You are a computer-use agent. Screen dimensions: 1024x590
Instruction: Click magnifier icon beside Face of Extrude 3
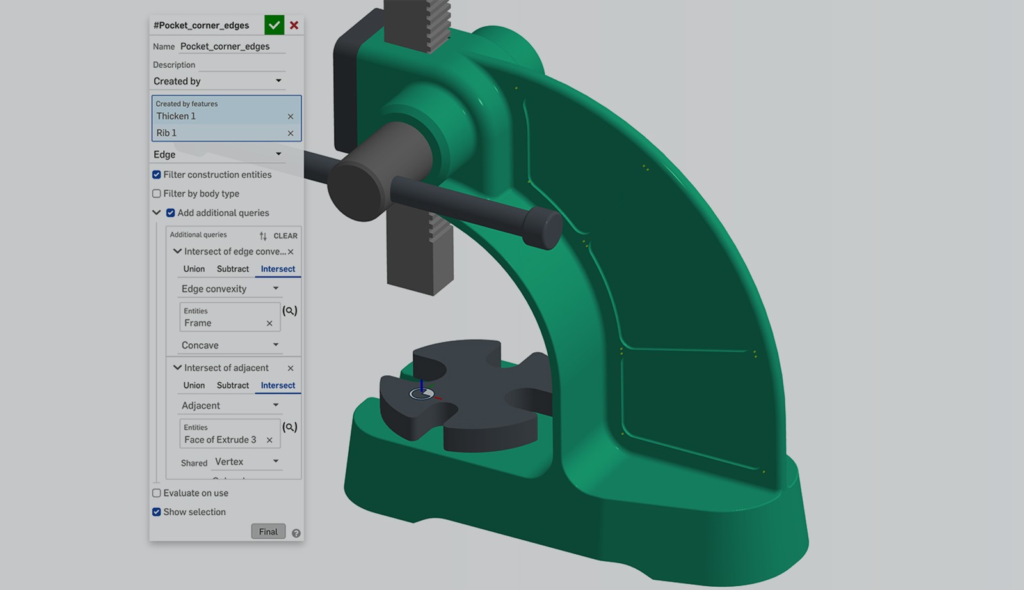[290, 427]
